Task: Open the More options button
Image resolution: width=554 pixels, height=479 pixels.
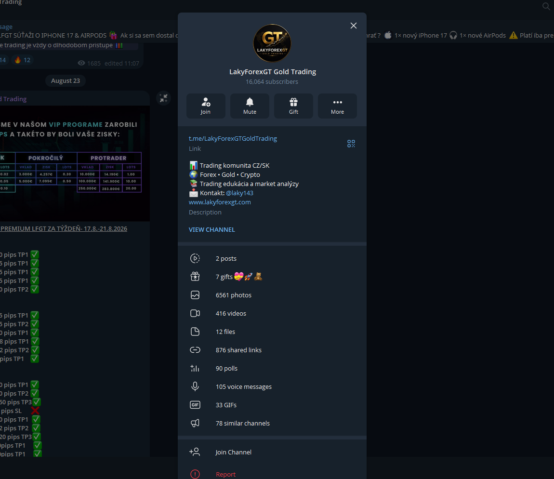Action: point(337,106)
